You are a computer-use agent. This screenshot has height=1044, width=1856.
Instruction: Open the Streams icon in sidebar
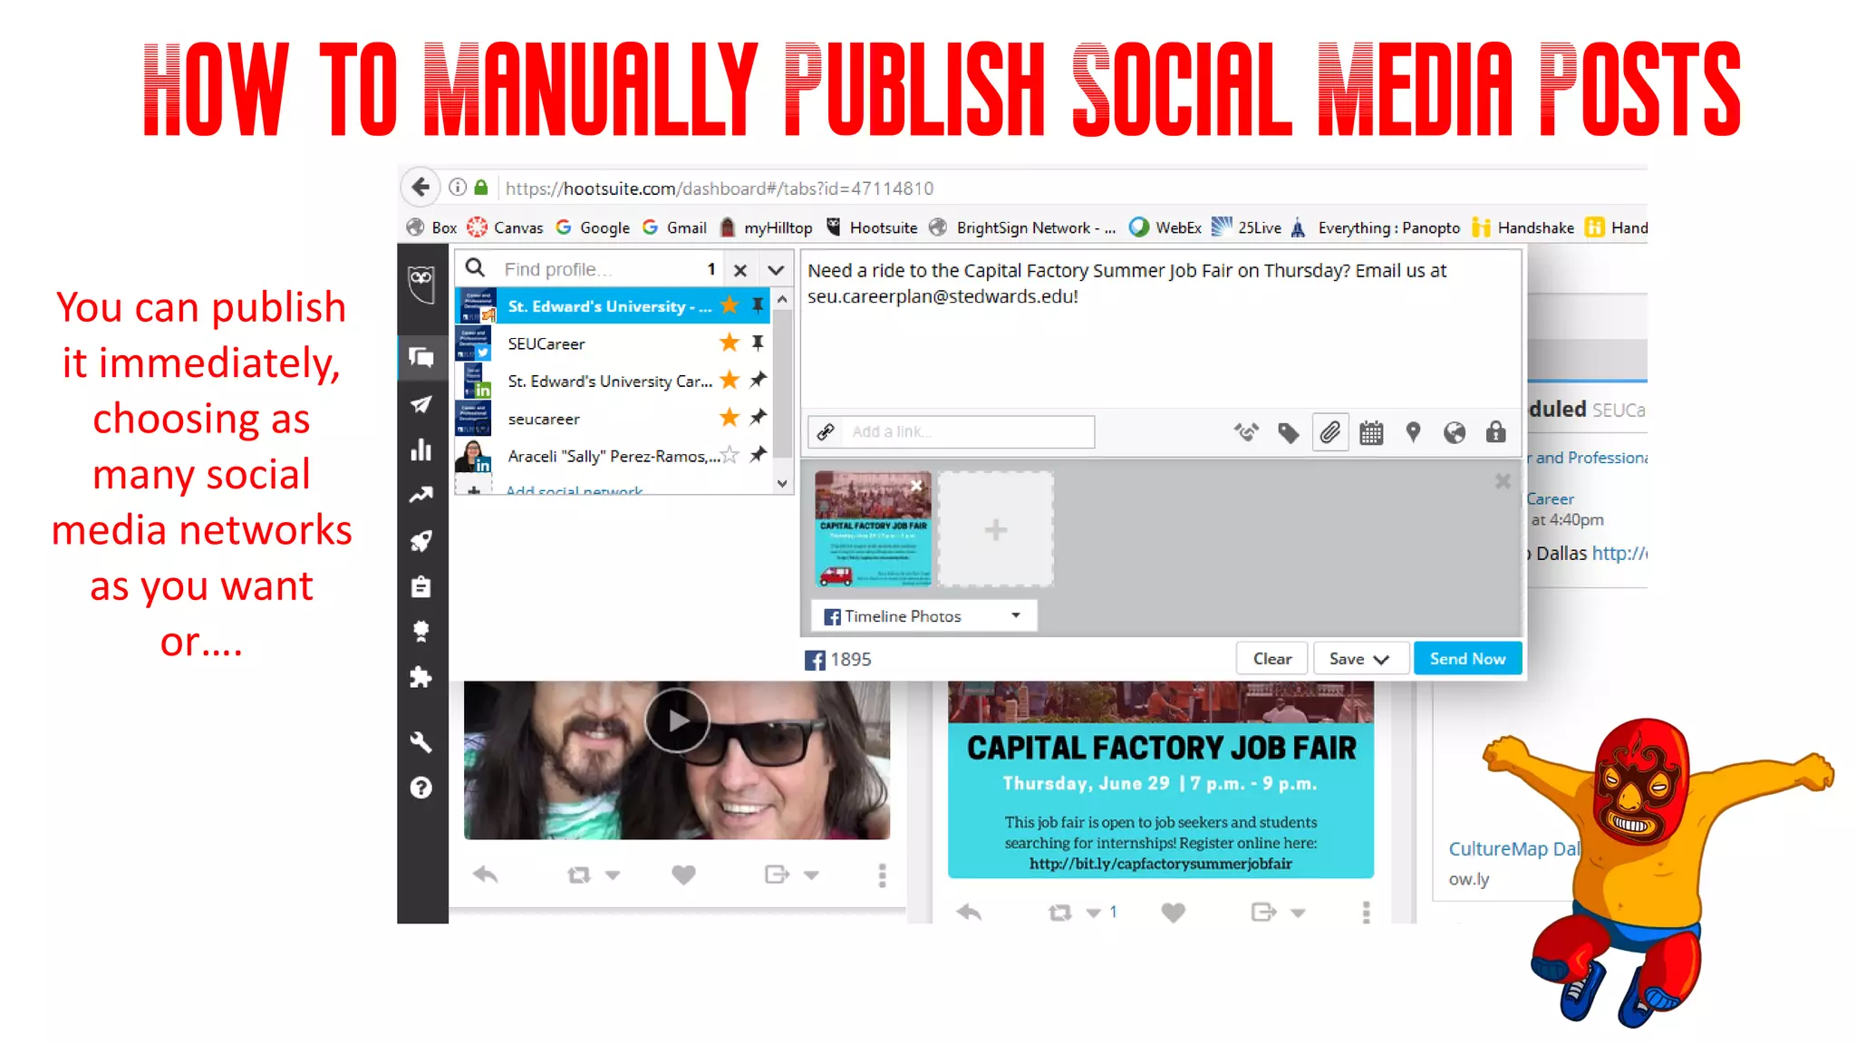421,357
